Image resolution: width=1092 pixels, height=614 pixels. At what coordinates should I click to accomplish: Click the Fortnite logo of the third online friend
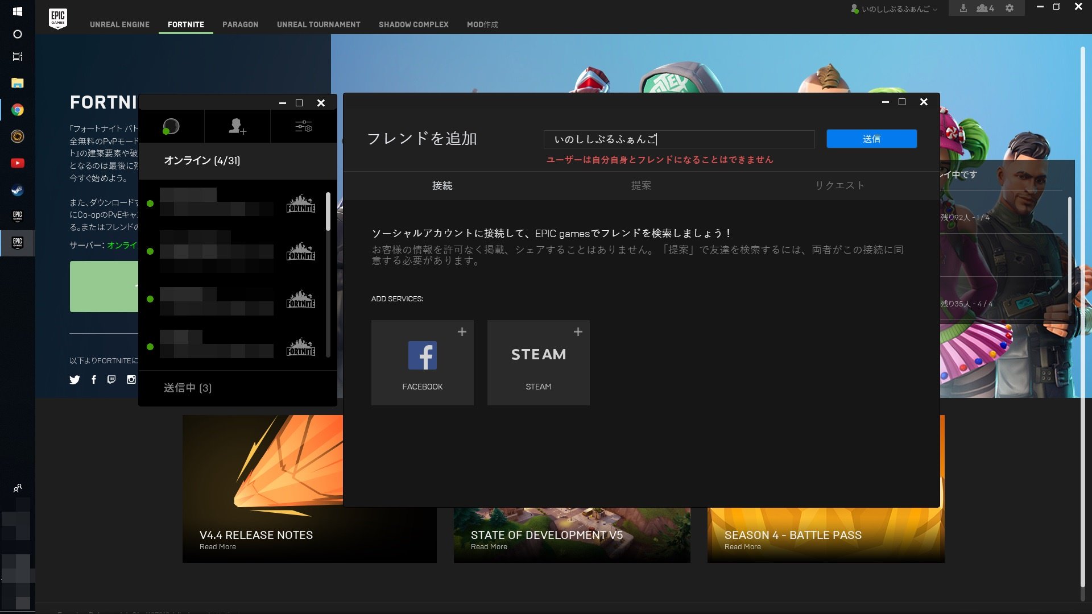point(301,299)
